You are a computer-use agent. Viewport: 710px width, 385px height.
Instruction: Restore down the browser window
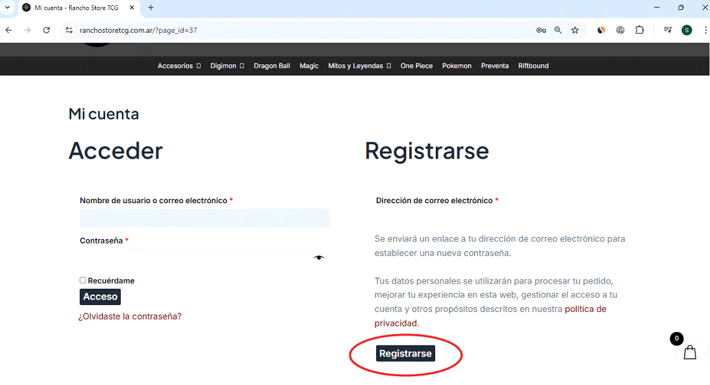[x=680, y=8]
